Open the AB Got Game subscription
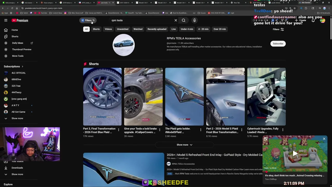332x187 pixels. 19,112
